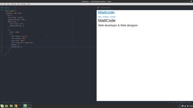Open the File menu
Screen dimensions: 193x108
2,4
